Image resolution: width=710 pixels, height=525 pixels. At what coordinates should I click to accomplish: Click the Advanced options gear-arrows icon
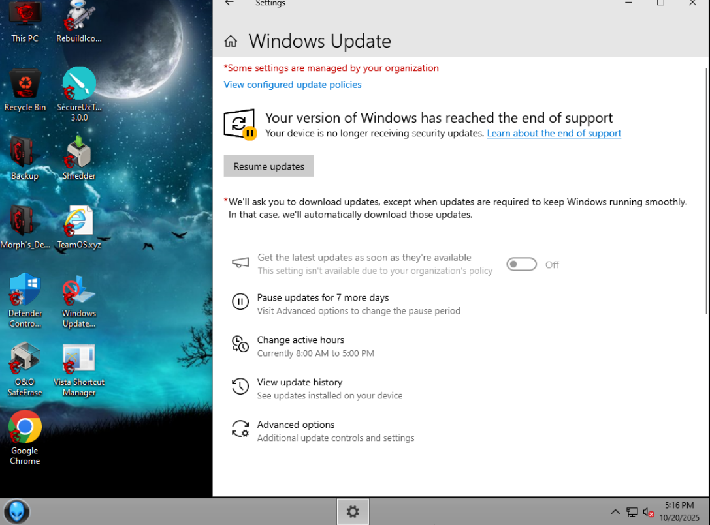coord(240,428)
